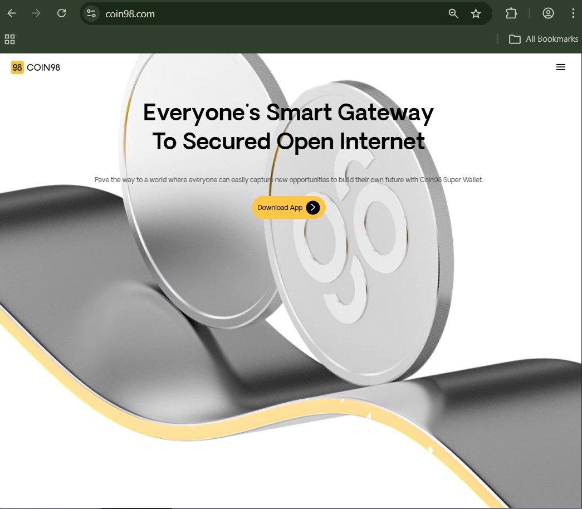The width and height of the screenshot is (582, 509).
Task: Navigate back with the browser back arrow
Action: click(11, 13)
